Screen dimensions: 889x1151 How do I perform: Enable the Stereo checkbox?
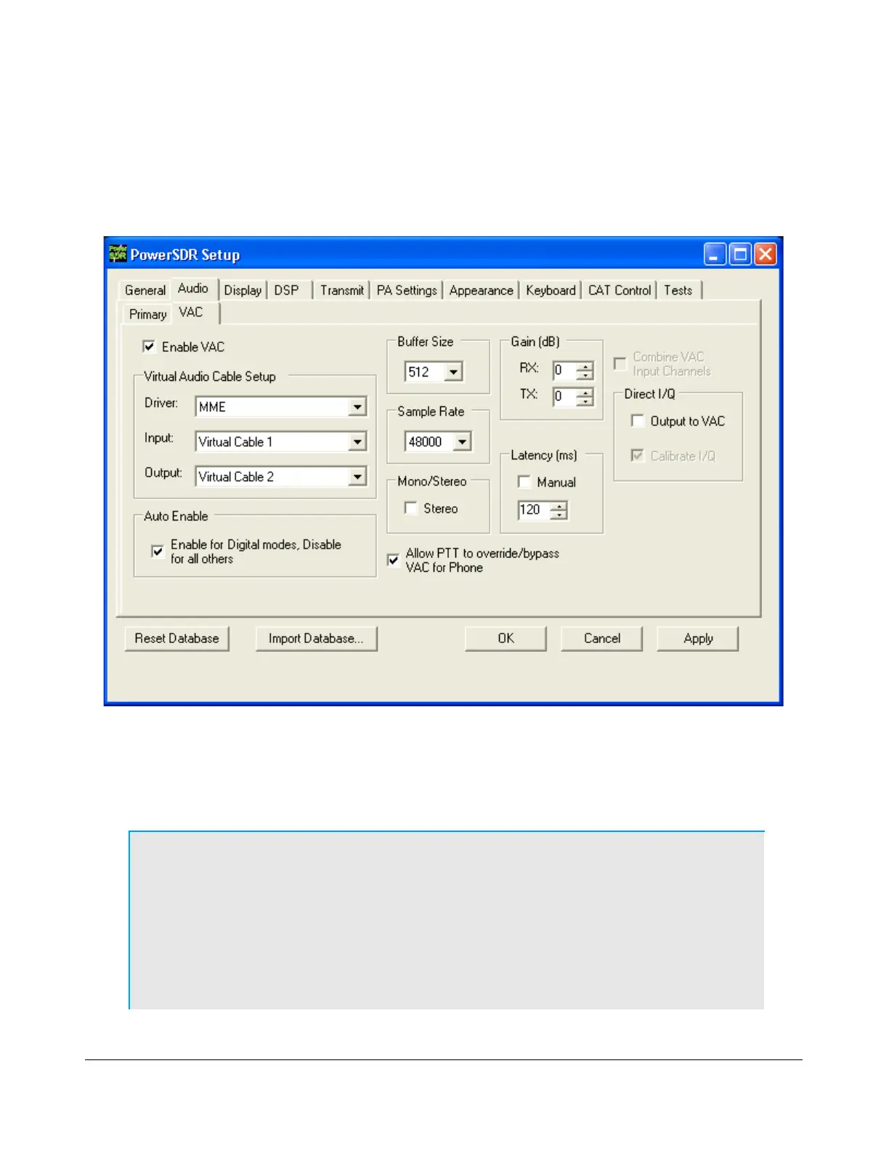pyautogui.click(x=410, y=508)
